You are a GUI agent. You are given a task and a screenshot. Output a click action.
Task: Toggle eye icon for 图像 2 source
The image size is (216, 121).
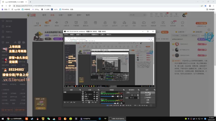point(94,97)
